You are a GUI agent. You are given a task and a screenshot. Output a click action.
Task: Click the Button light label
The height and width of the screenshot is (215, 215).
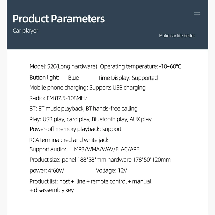44,78
